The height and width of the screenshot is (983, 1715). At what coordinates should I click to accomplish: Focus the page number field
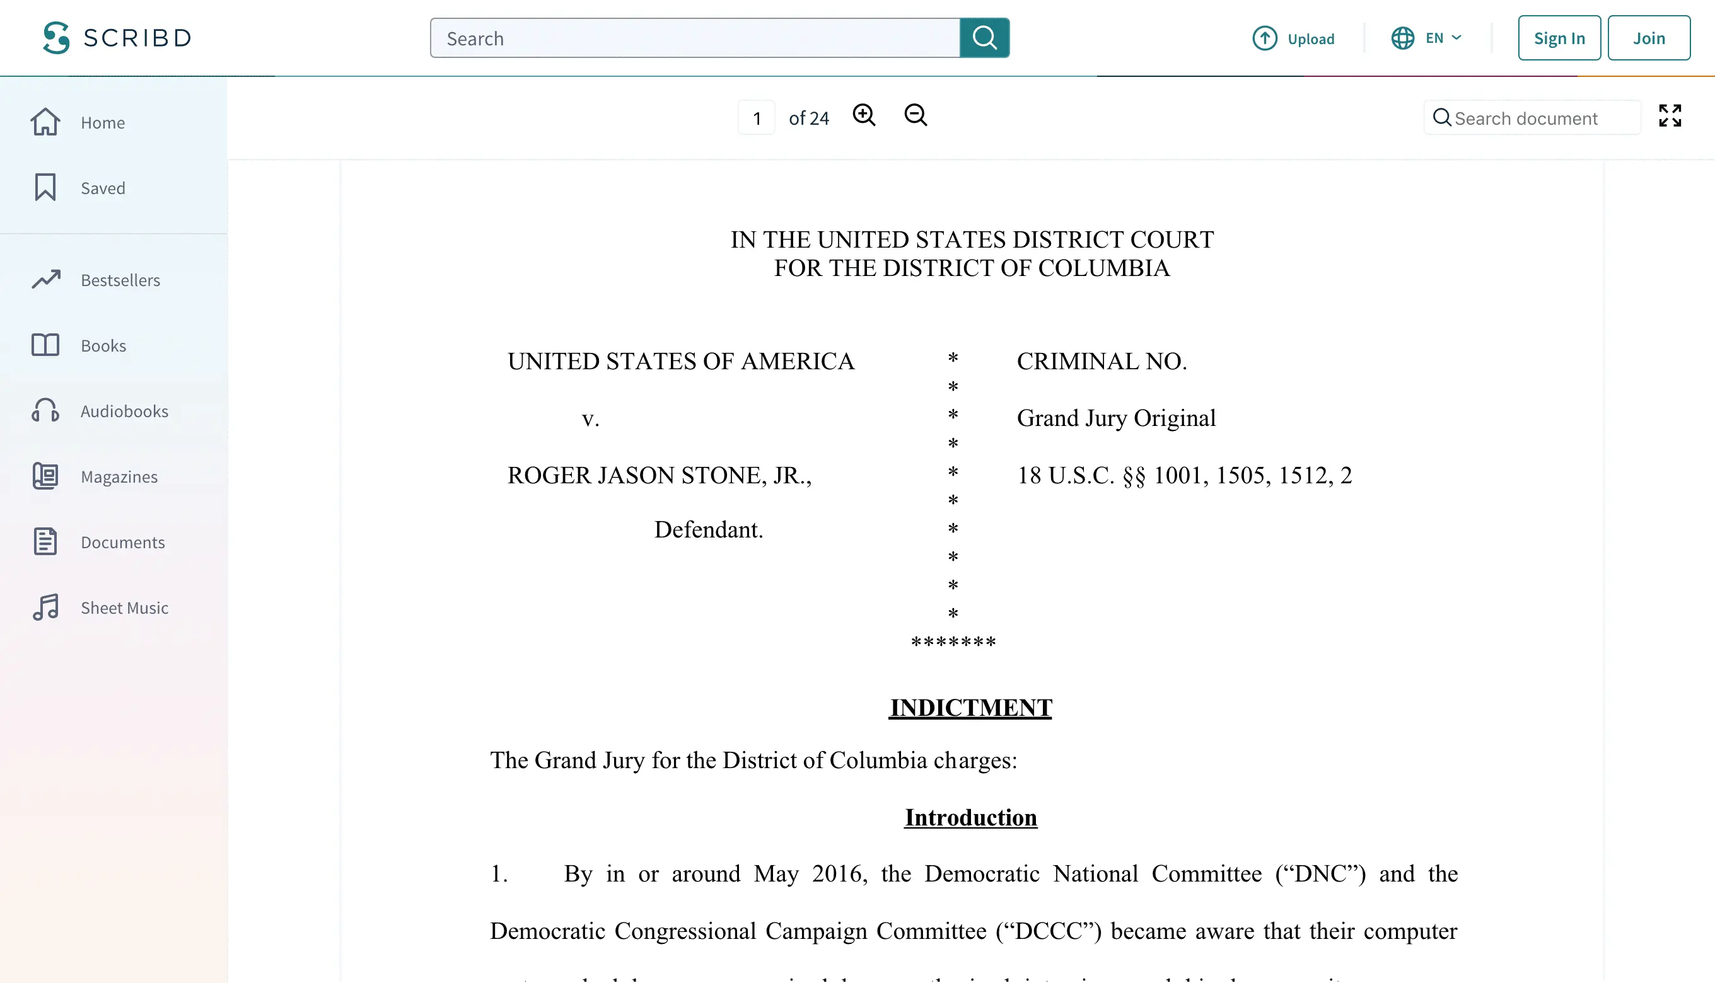[757, 118]
